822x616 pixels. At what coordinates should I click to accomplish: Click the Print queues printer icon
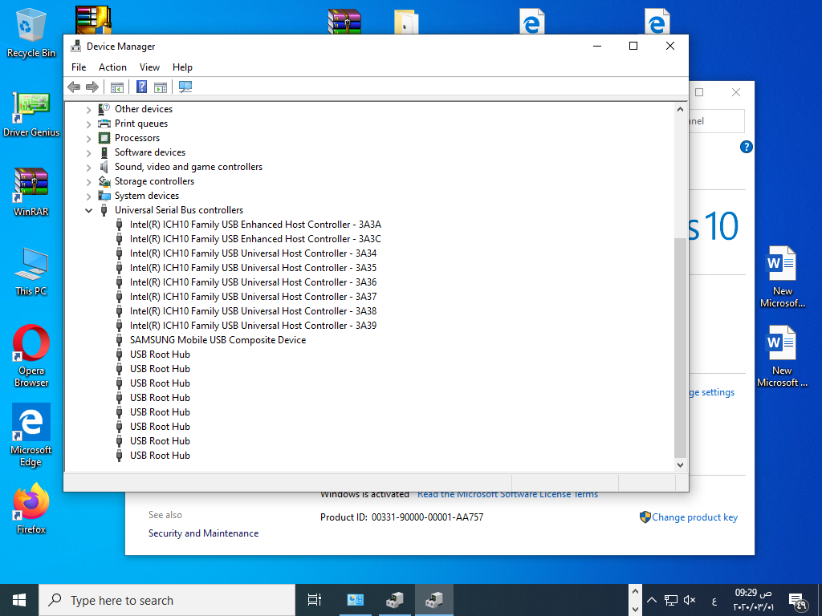click(x=104, y=124)
